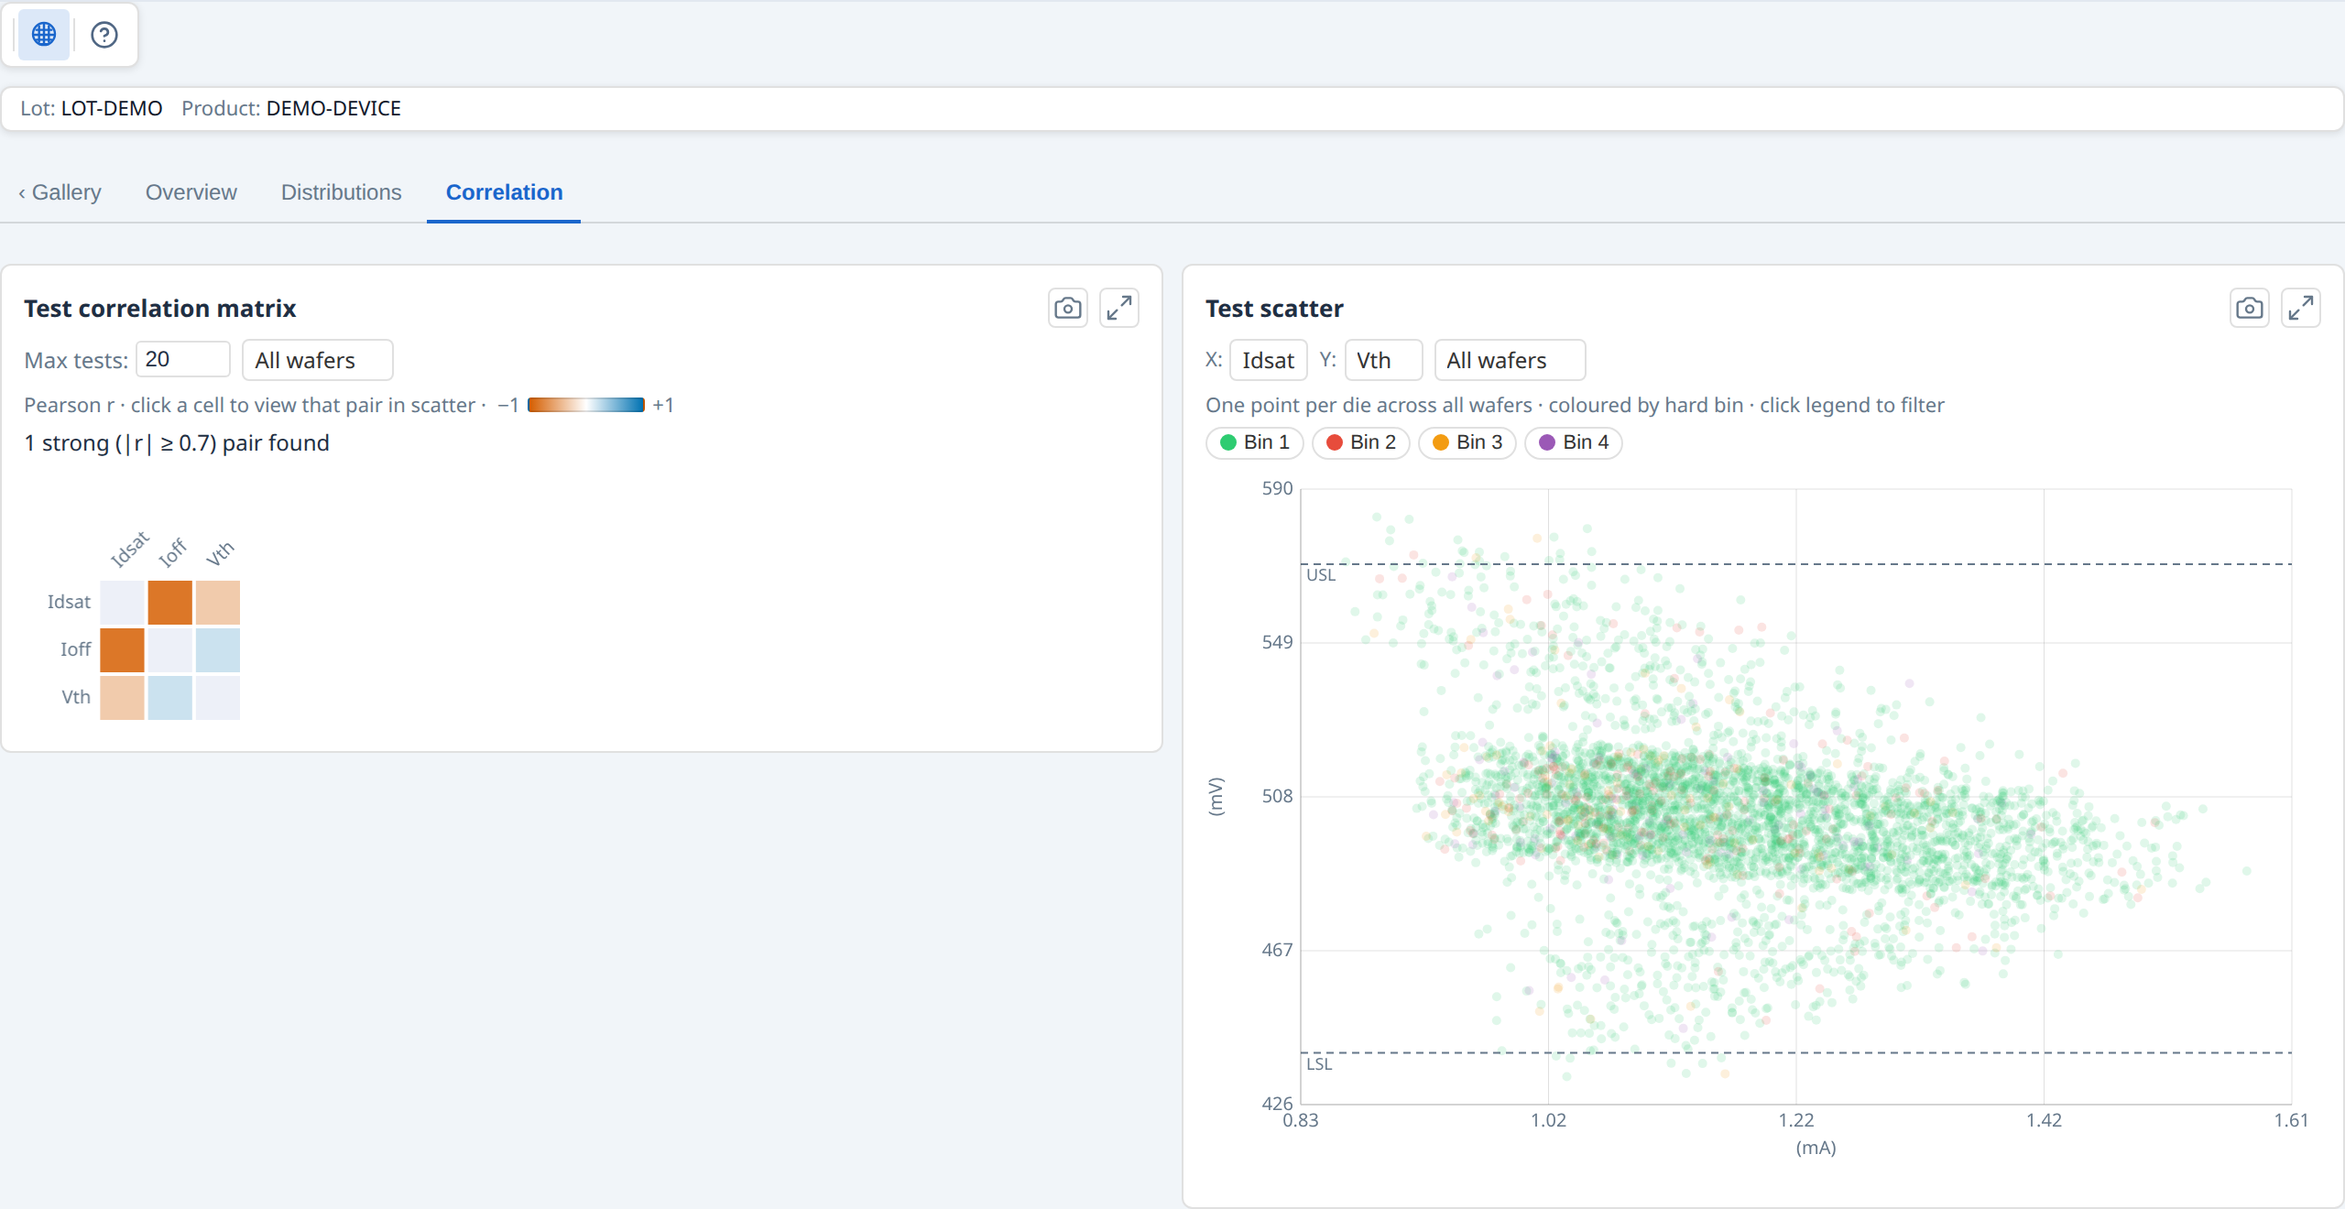
Task: Open the X axis Idsat dropdown
Action: 1268,360
